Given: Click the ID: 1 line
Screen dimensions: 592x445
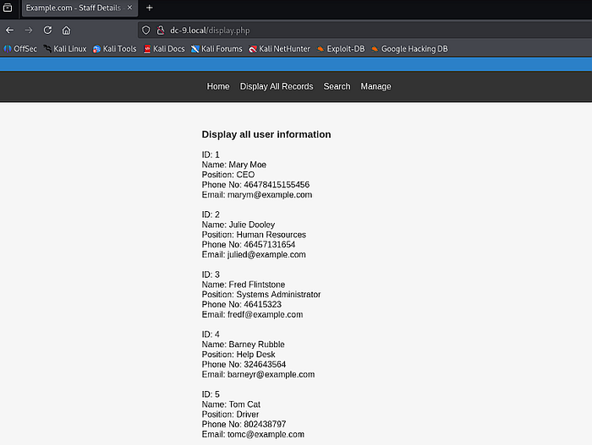Looking at the screenshot, I should point(211,155).
